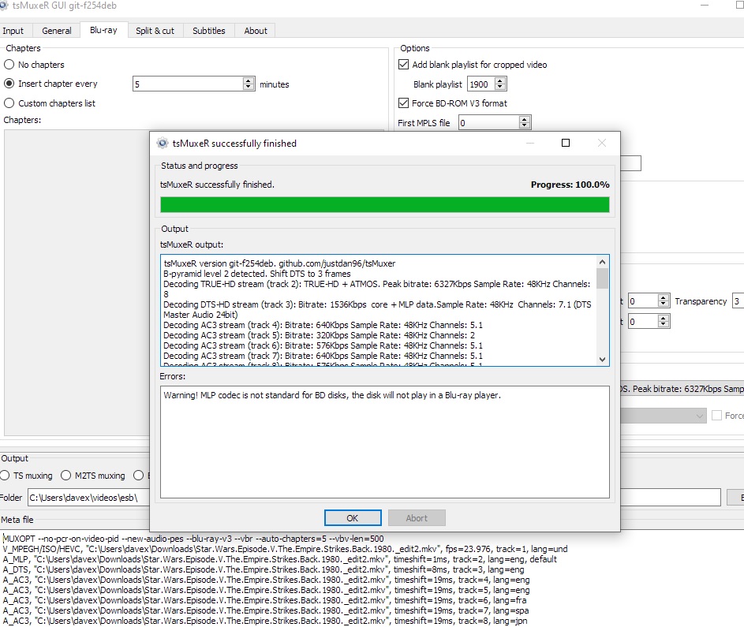The width and height of the screenshot is (744, 627).
Task: Close the tsMuxeR successfully finished dialog
Action: (x=602, y=143)
